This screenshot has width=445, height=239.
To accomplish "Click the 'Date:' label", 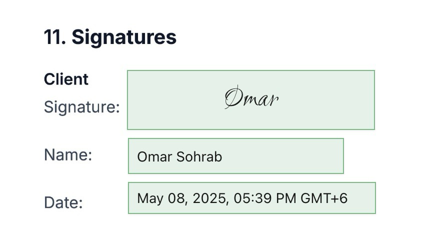I will click(x=63, y=202).
